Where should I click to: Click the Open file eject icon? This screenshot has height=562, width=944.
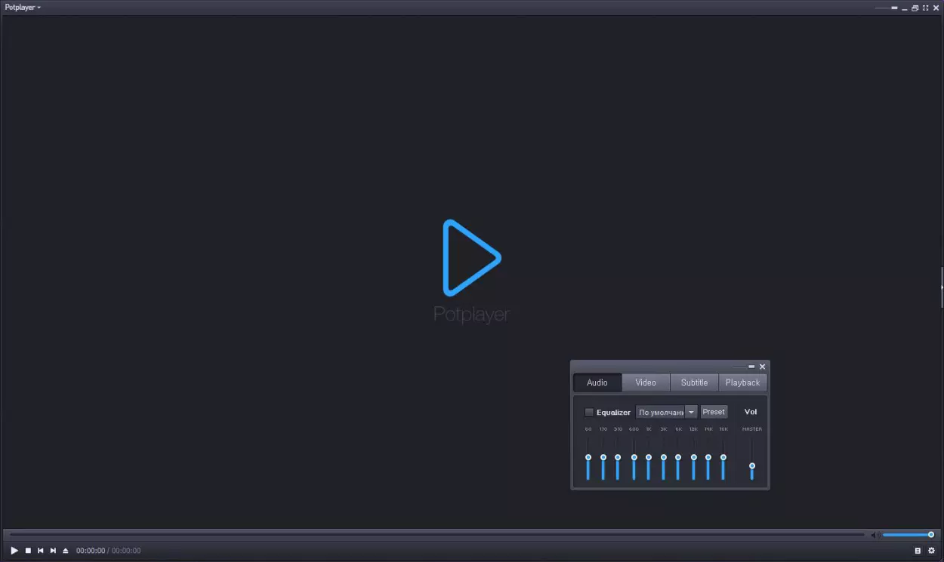coord(65,551)
